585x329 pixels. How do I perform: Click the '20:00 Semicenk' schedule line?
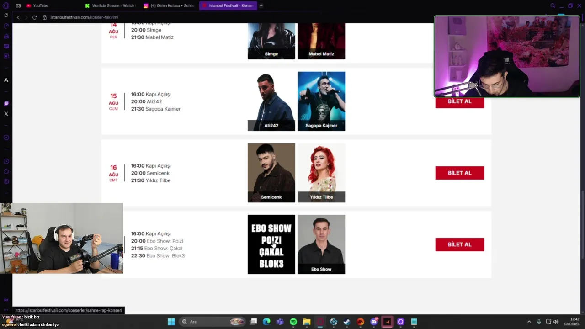(150, 173)
